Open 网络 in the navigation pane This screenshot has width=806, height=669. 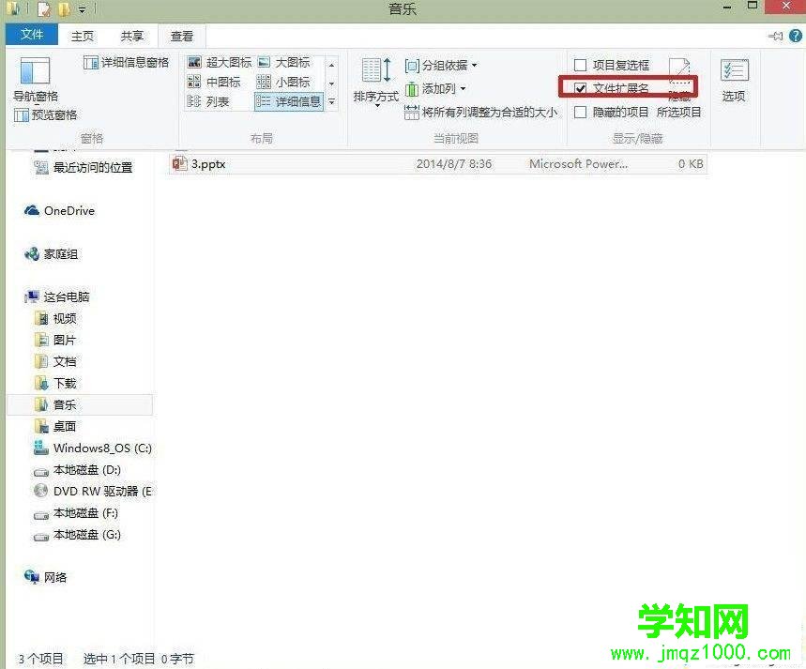point(46,577)
